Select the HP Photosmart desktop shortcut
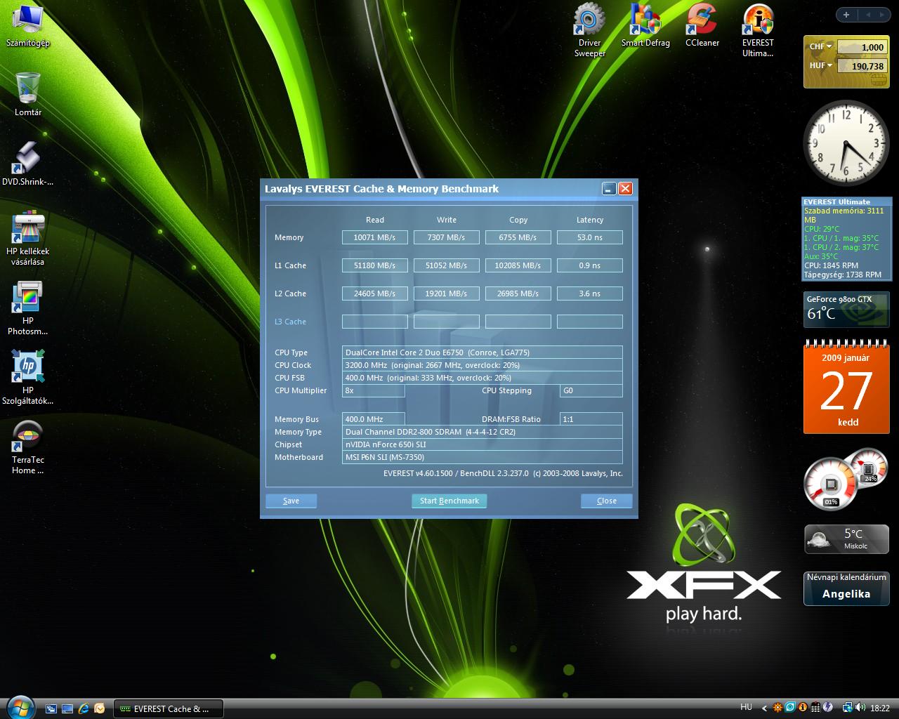The height and width of the screenshot is (719, 899). [27, 308]
